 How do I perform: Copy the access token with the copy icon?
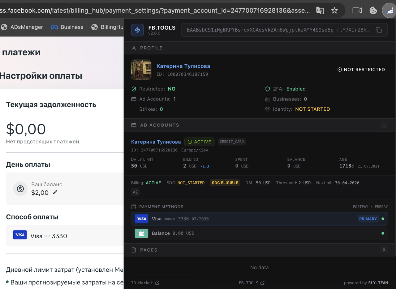[x=379, y=30]
